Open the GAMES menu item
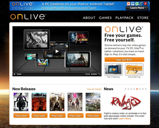Image resolution: width=159 pixels, height=128 pixels. 105,18
